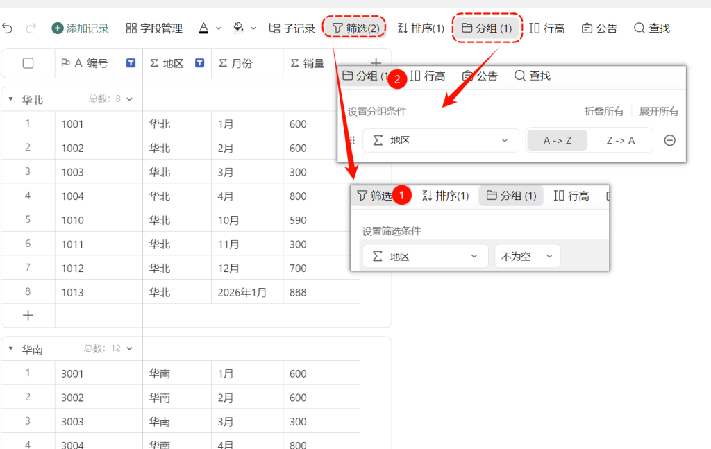Click row number 5 in 华北 group
The width and height of the screenshot is (711, 449).
[28, 220]
